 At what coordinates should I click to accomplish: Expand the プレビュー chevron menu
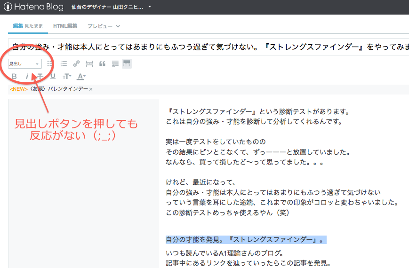click(x=118, y=26)
